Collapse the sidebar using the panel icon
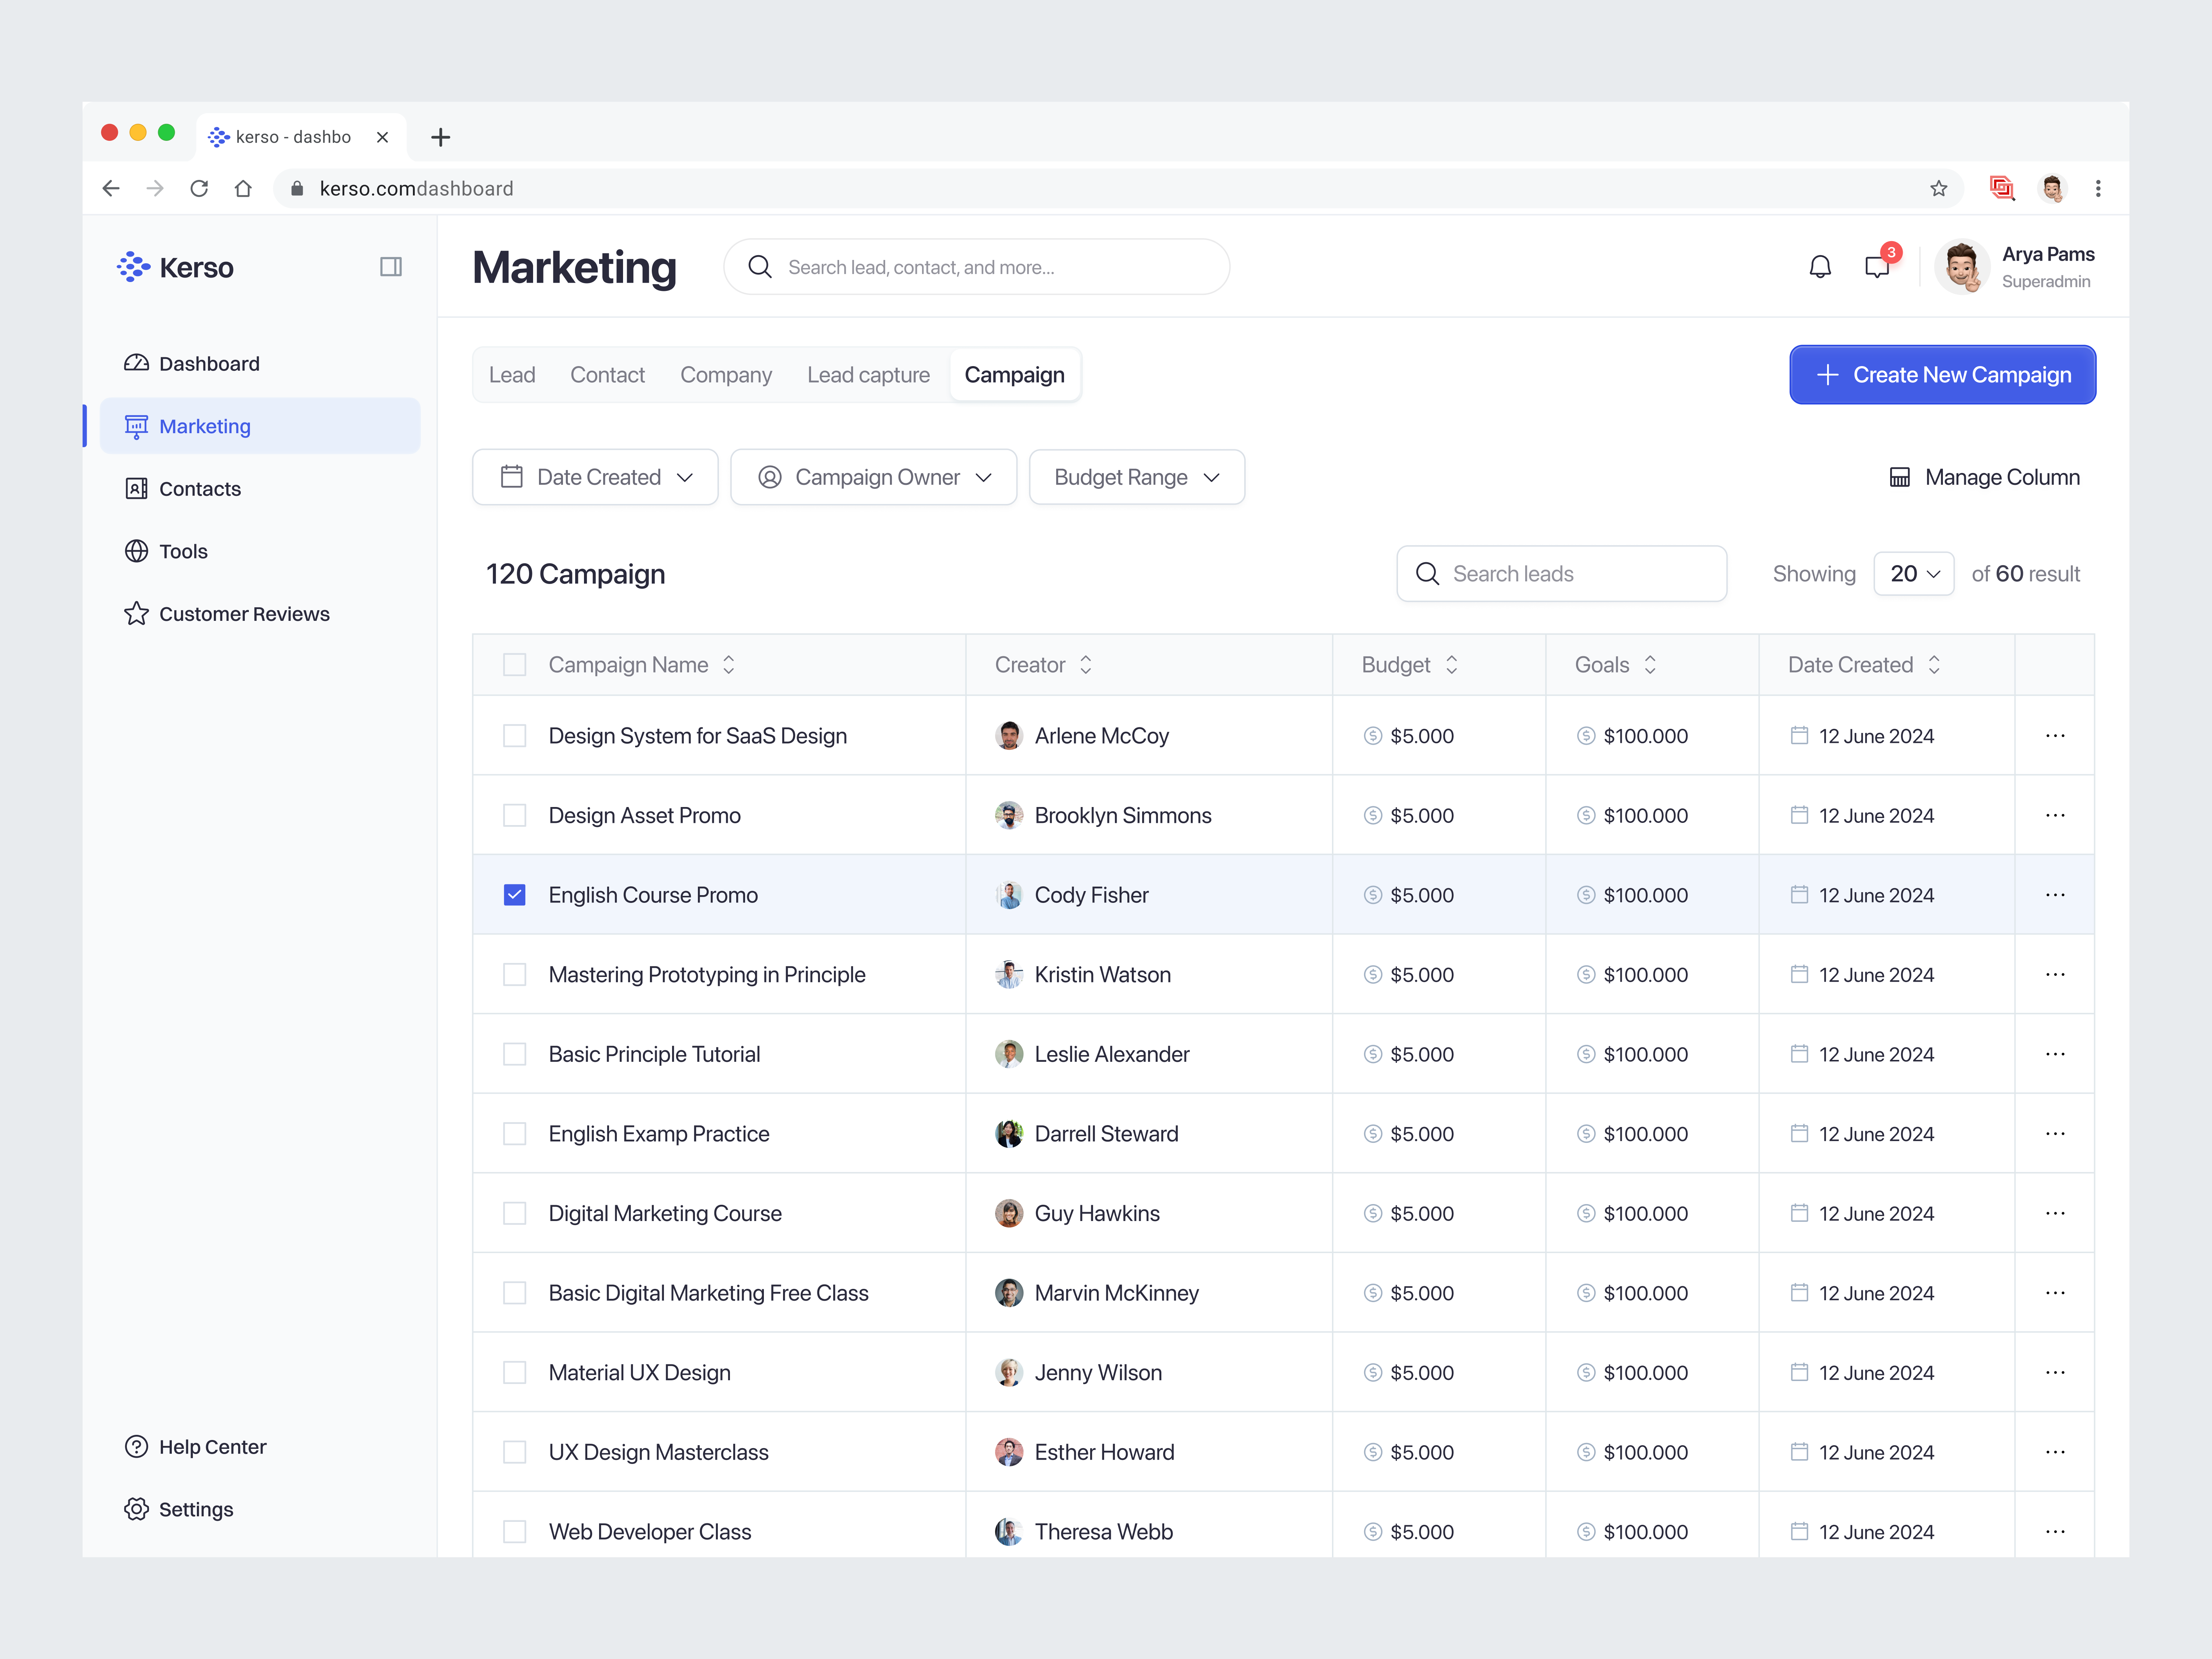The width and height of the screenshot is (2212, 1659). 391,267
